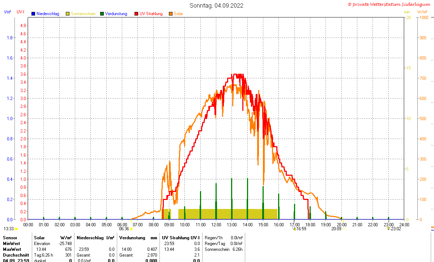434x262 pixels.
Task: Click the yellow Sonnenschein legend swatch
Action: 68,14
